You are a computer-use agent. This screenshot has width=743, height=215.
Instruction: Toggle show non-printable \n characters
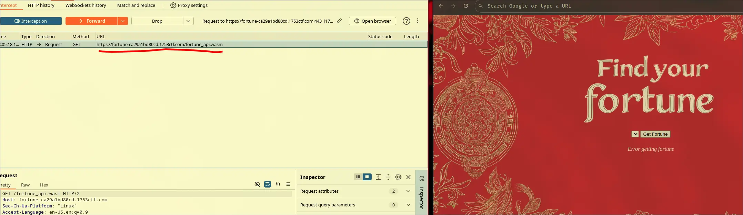tap(278, 184)
